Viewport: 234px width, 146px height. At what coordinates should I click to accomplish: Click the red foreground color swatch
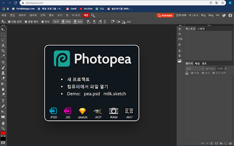point(3,133)
